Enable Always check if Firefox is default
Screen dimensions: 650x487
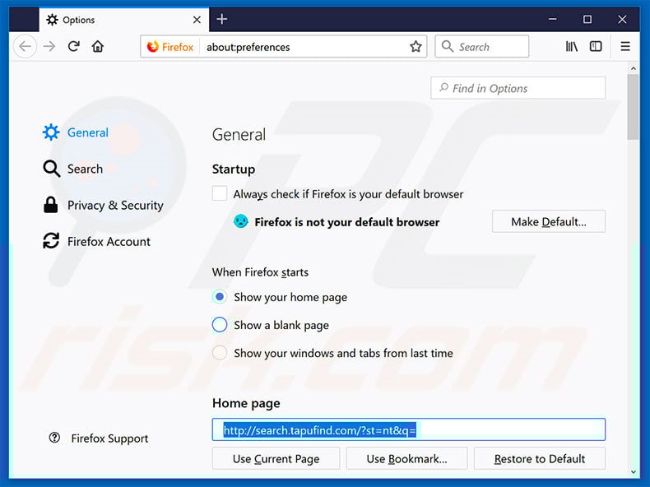coord(220,193)
